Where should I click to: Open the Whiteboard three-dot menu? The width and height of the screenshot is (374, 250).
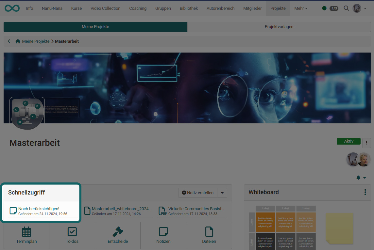(365, 192)
